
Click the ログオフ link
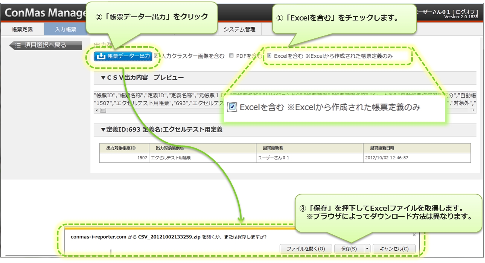[465, 12]
